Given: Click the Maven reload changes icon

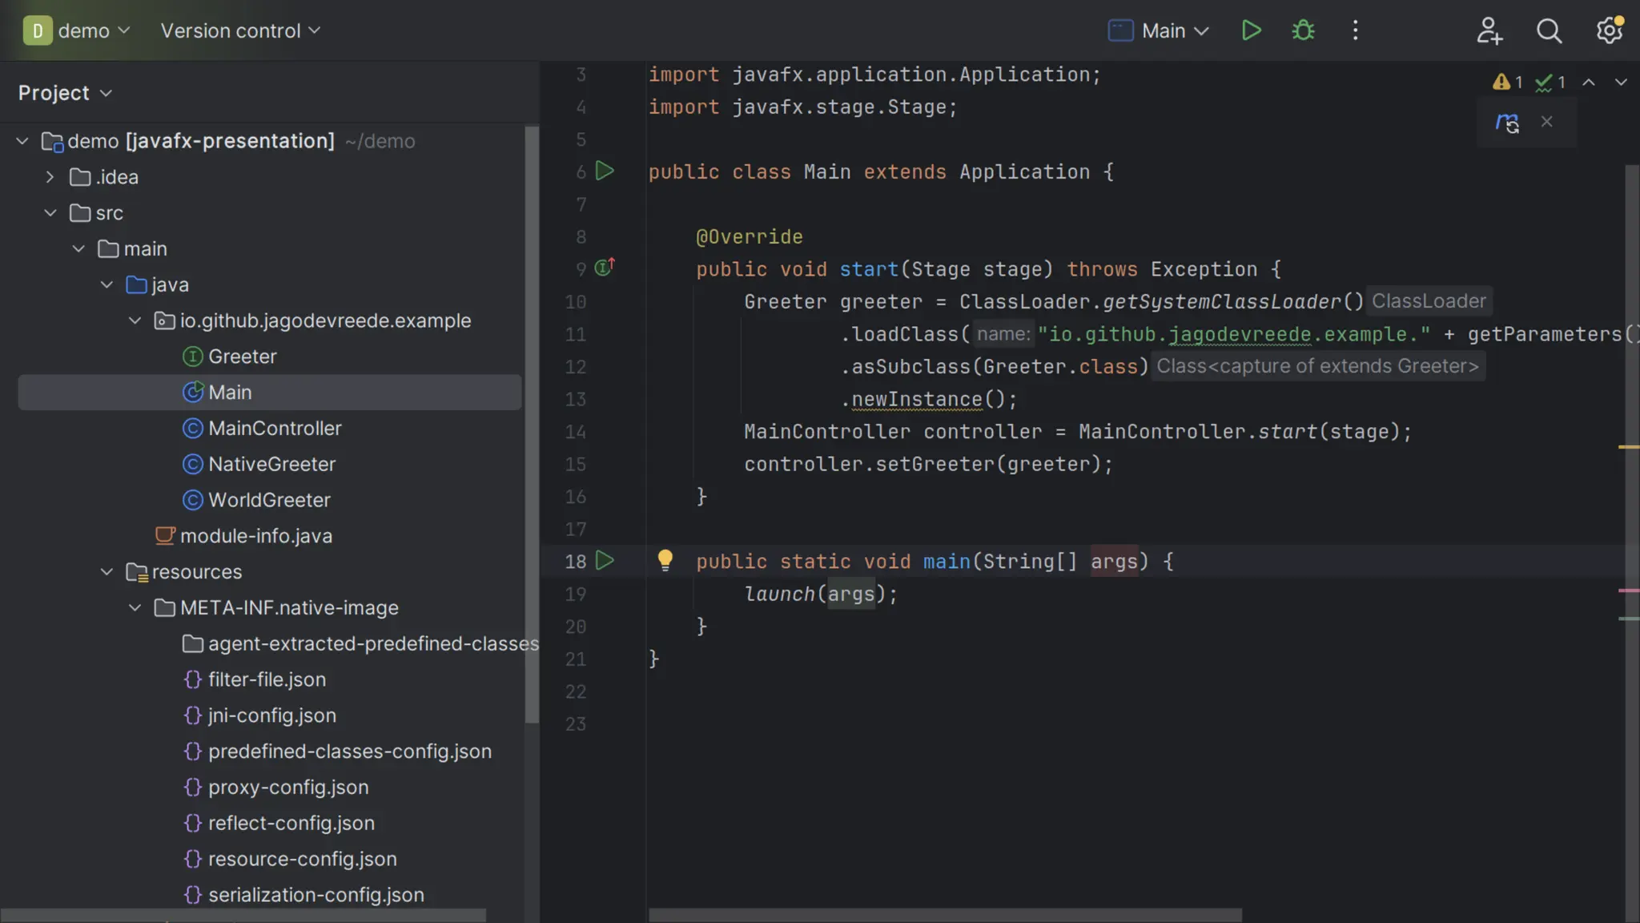Looking at the screenshot, I should (1507, 123).
